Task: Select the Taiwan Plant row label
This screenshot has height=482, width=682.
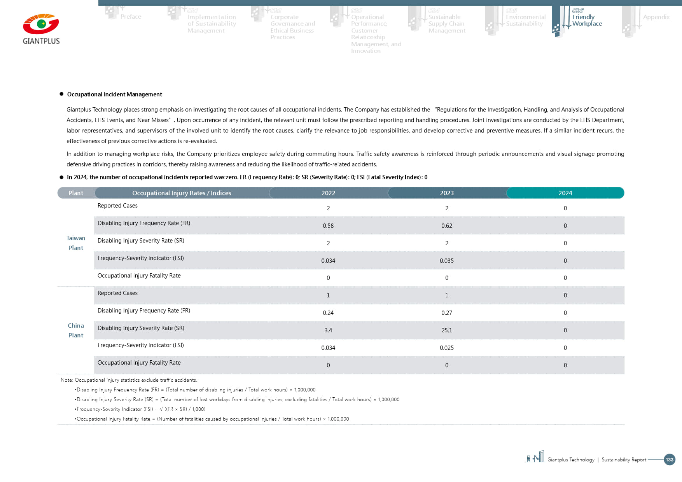Action: (76, 243)
